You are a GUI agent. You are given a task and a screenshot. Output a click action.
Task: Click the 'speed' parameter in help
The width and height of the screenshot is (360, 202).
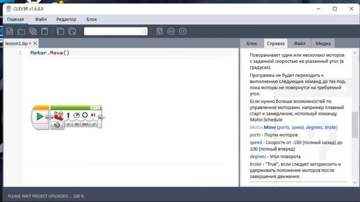(x=256, y=143)
